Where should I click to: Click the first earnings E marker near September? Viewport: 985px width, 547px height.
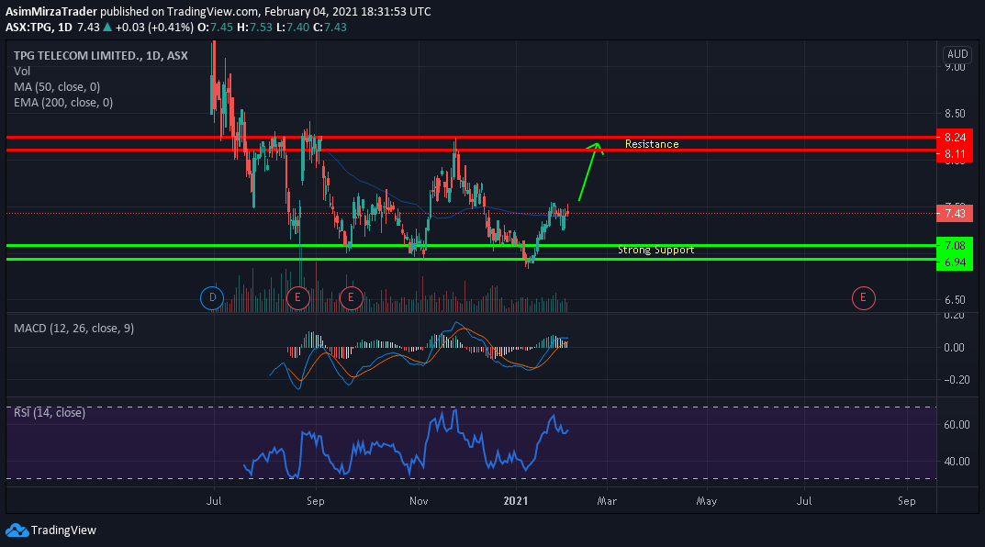(297, 297)
